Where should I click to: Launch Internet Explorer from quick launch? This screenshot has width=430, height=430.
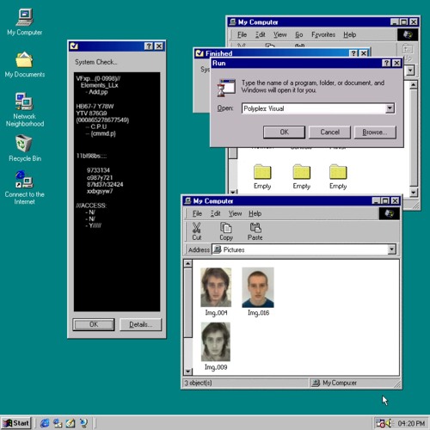[45, 423]
